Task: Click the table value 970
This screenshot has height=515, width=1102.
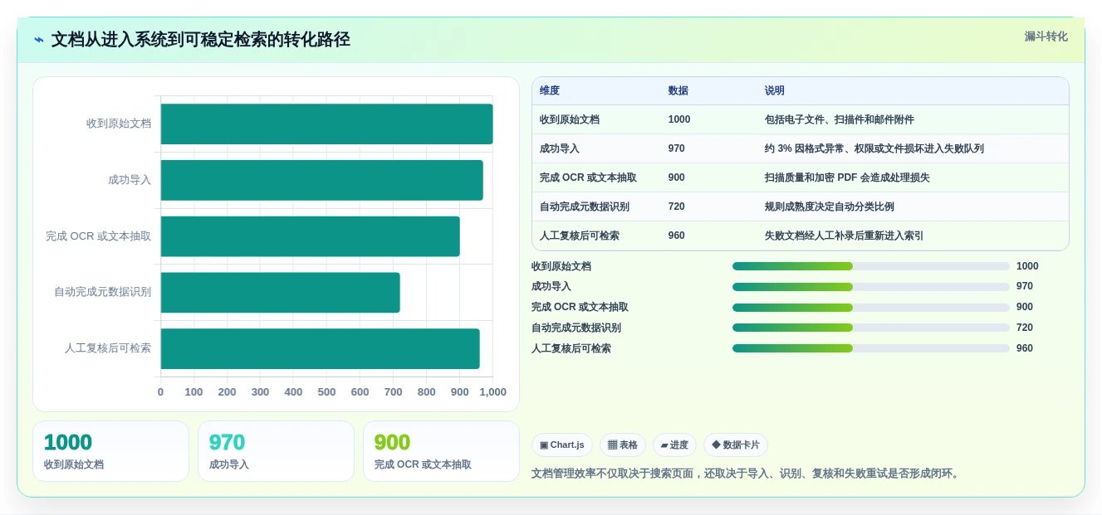Action: tap(676, 148)
